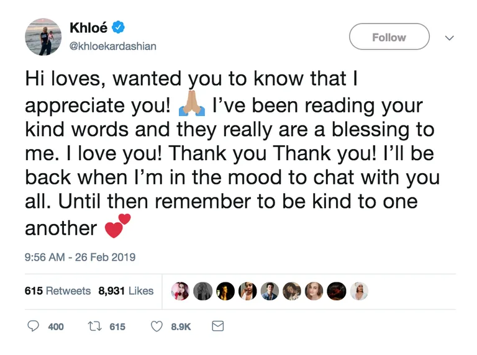Screen dimensions: 477x355
Task: Click the 8.9K likes count
Action: tap(181, 326)
